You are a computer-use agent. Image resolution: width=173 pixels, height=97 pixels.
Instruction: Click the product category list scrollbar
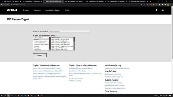(x=50, y=44)
